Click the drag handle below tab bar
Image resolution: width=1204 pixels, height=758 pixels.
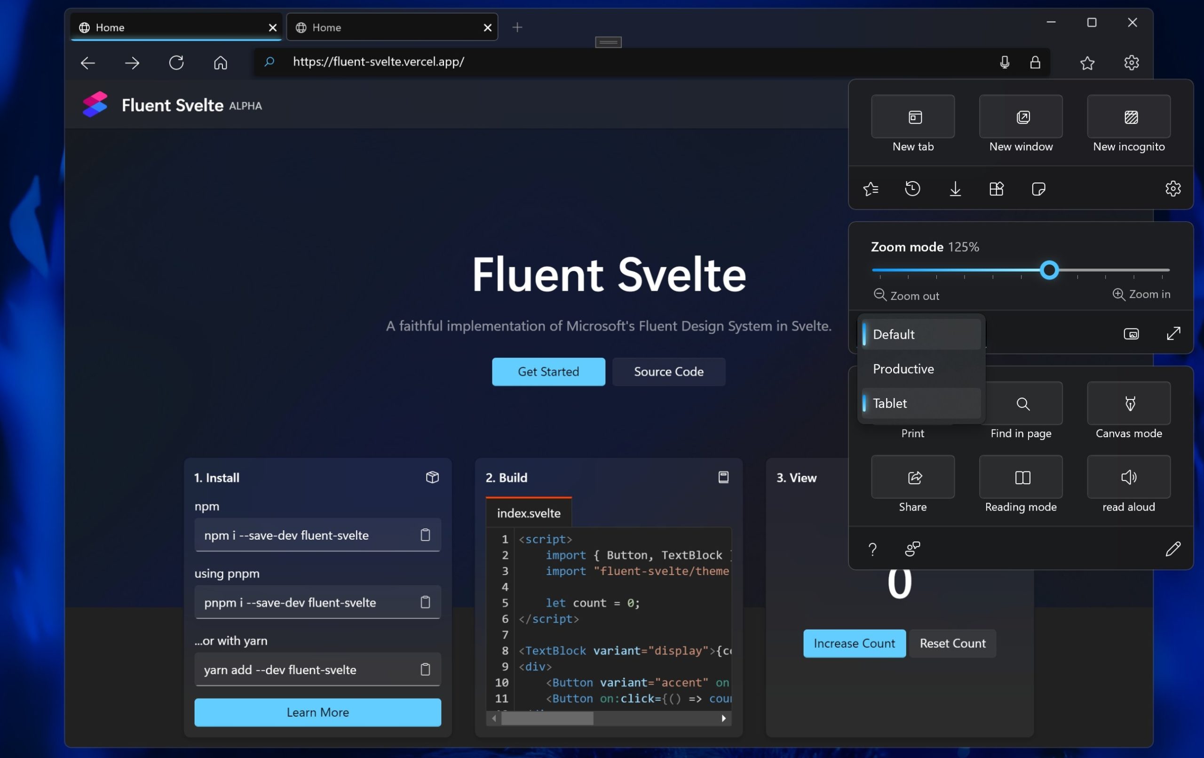point(608,42)
